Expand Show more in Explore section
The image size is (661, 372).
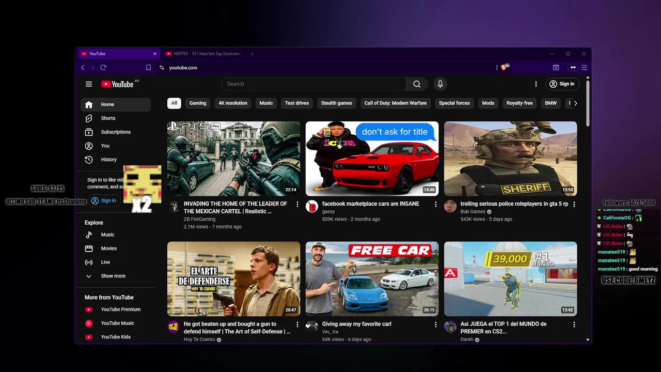116,276
